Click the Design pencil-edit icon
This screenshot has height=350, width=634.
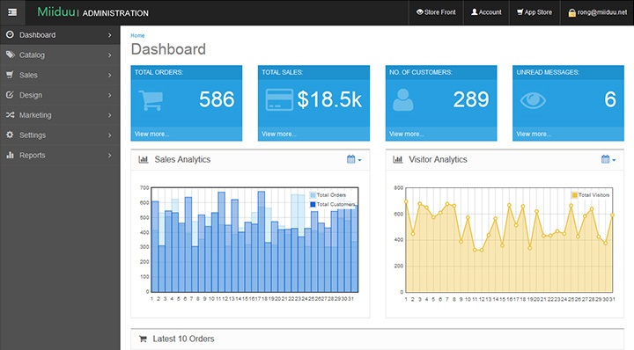(x=10, y=95)
